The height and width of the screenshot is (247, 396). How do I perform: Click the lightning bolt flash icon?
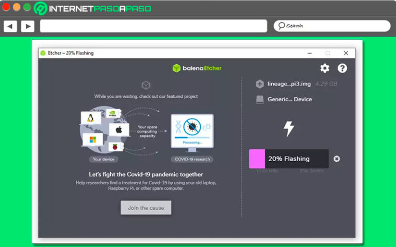point(289,129)
